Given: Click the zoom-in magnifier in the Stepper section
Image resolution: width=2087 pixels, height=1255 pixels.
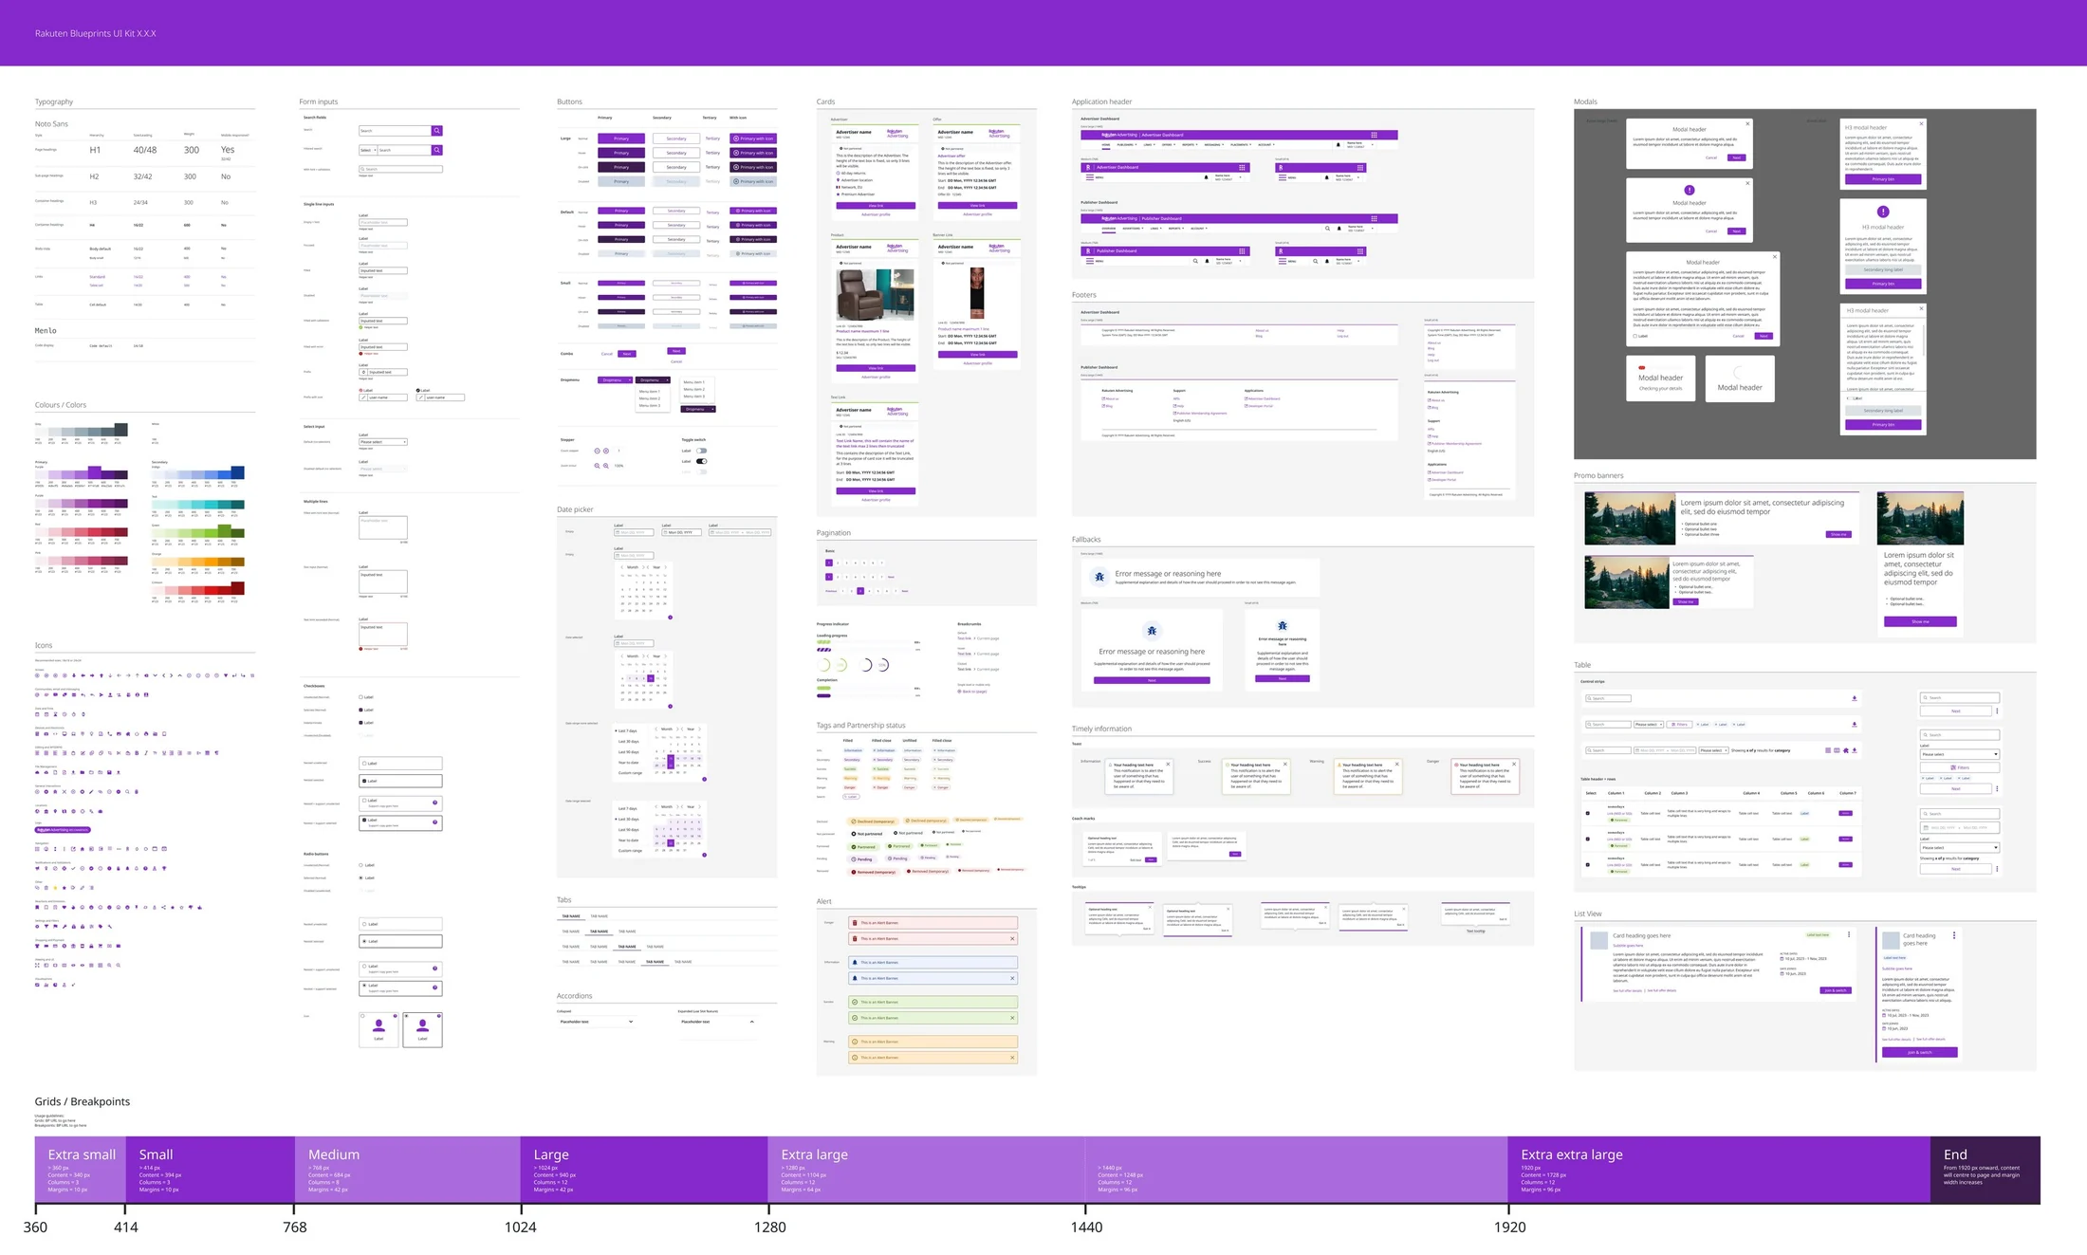Looking at the screenshot, I should (x=606, y=466).
